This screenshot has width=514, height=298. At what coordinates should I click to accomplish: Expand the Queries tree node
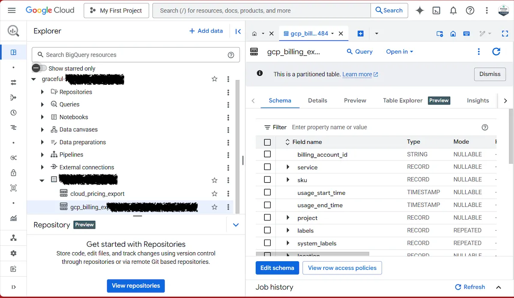point(42,104)
